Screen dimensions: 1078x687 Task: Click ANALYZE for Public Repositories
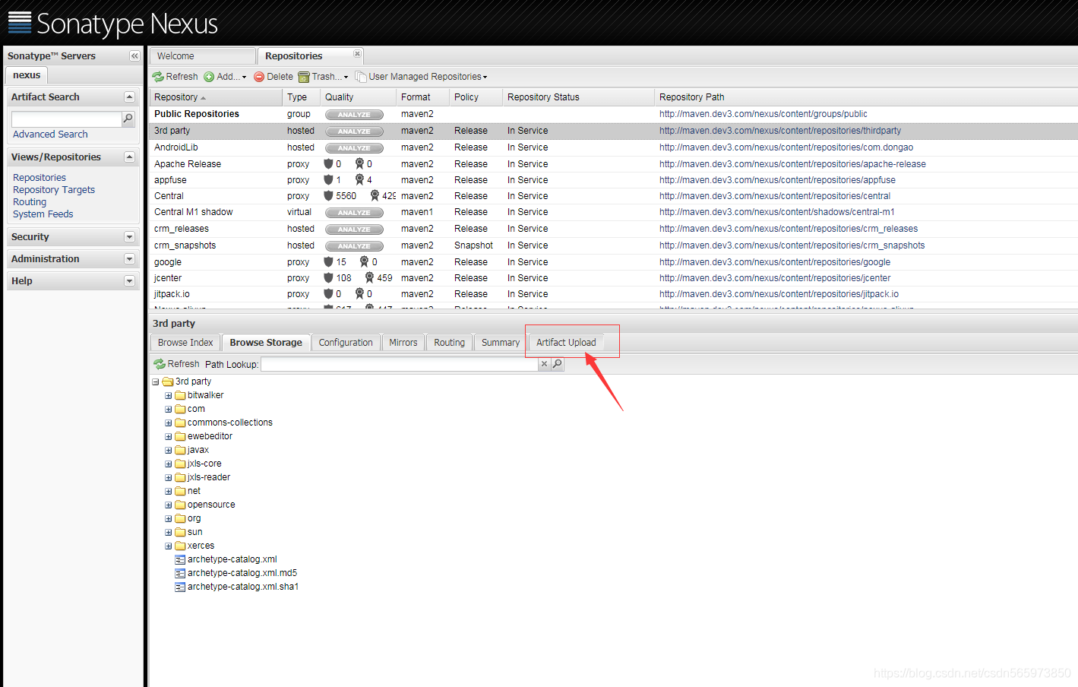[x=354, y=115]
